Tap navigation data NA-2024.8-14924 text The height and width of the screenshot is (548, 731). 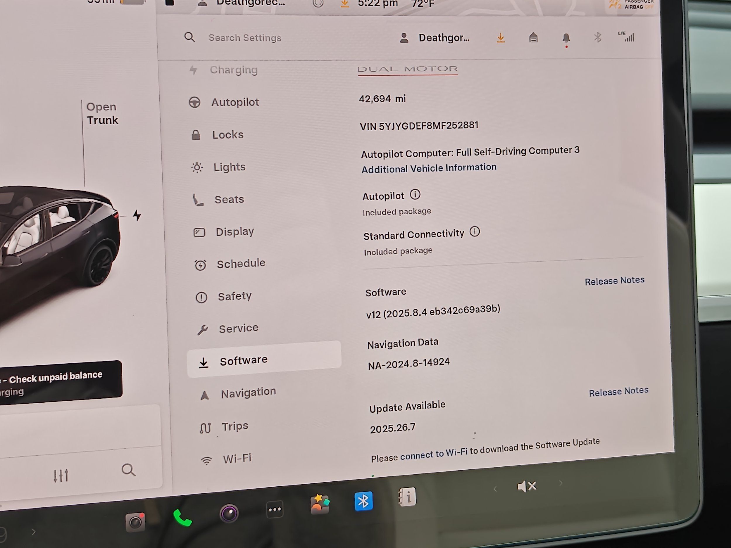click(409, 364)
